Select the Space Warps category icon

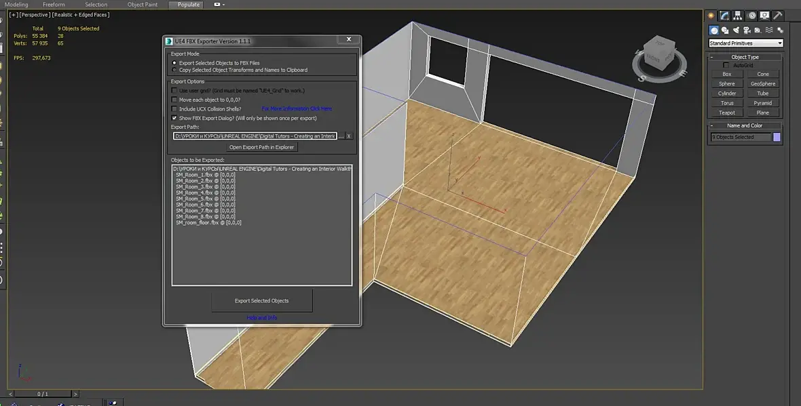(x=769, y=31)
